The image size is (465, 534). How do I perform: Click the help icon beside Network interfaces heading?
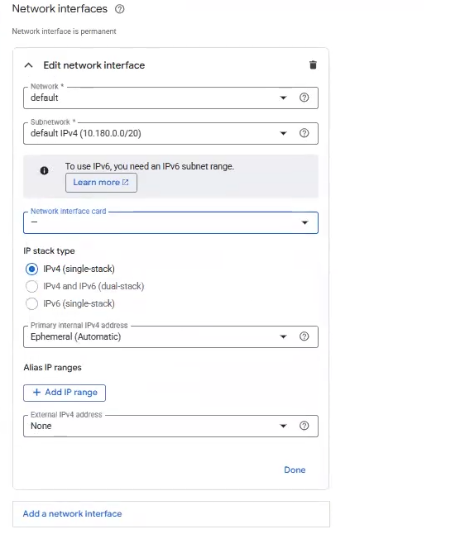point(120,9)
